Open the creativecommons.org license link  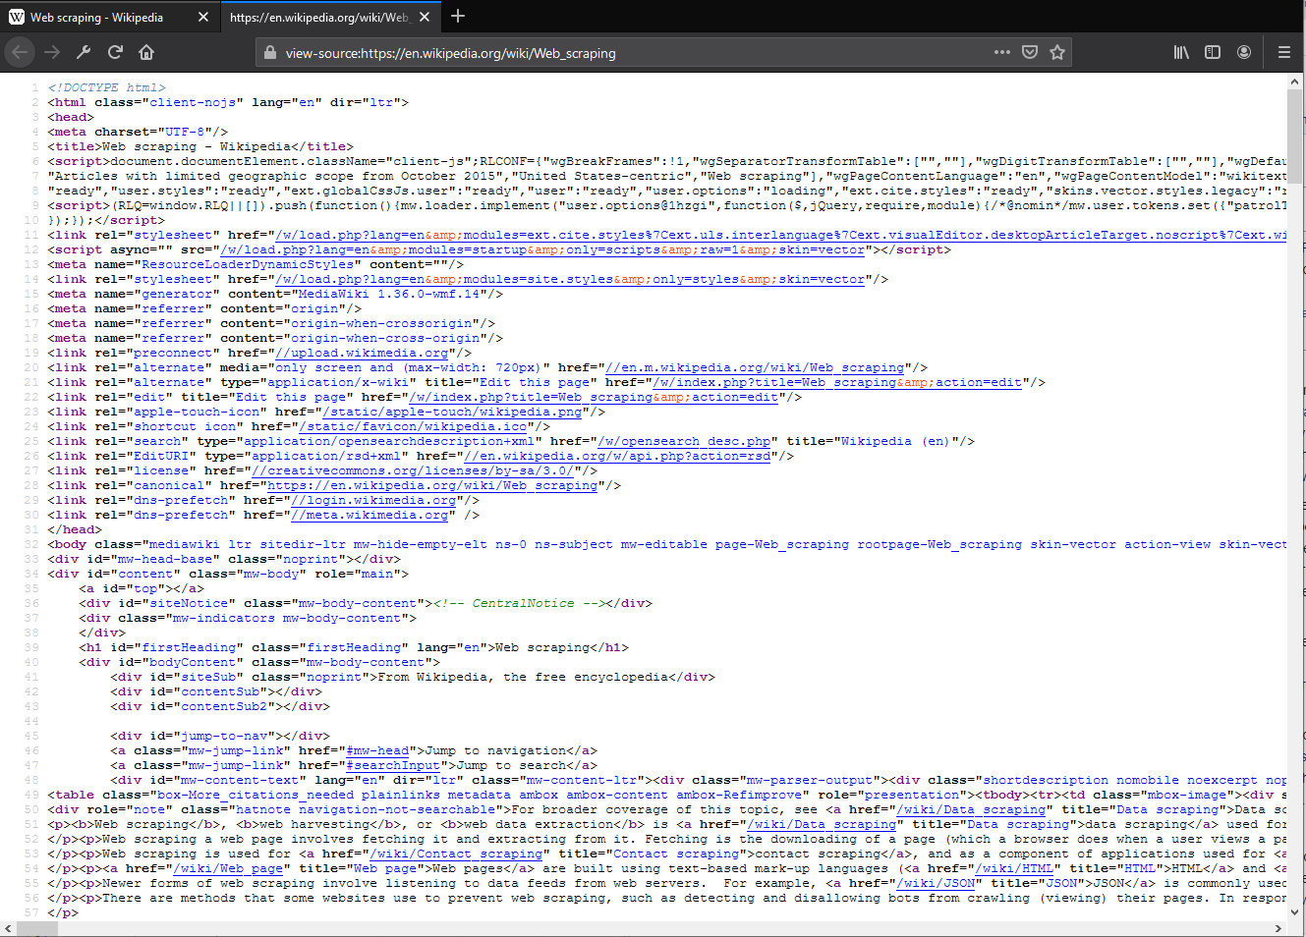tap(413, 470)
